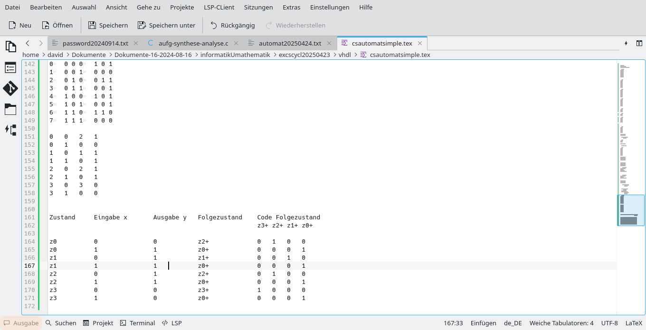Click Speichern unter to save a copy
The height and width of the screenshot is (330, 646).
tap(167, 25)
